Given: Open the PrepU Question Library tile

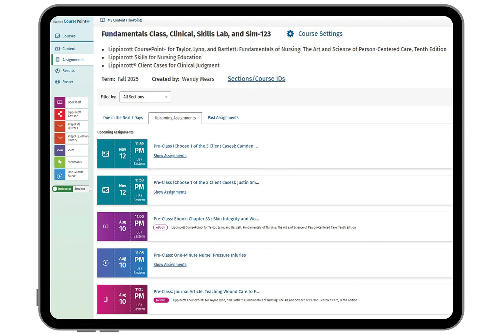Looking at the screenshot, I should coord(60,138).
